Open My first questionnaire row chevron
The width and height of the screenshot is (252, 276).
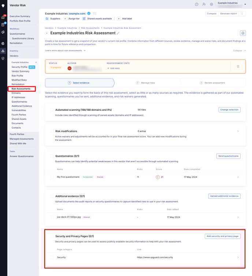point(238,177)
